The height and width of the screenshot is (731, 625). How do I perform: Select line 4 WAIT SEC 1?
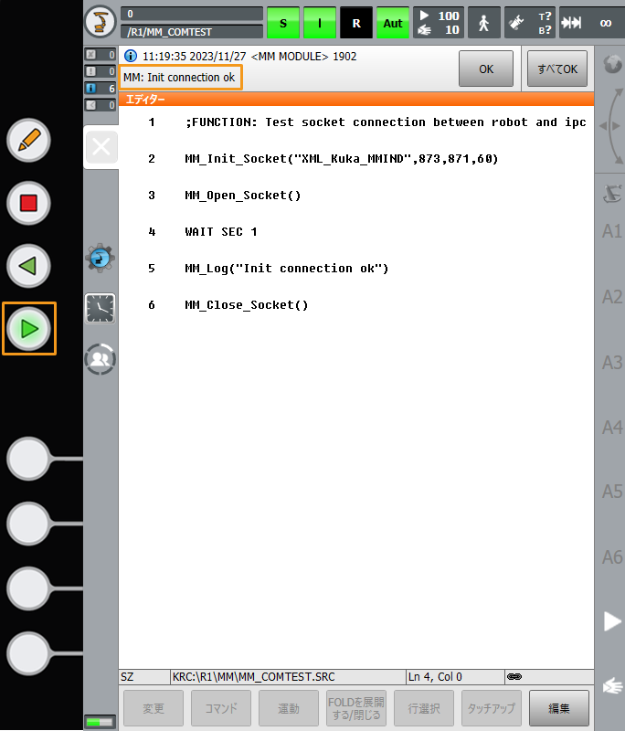coord(221,232)
